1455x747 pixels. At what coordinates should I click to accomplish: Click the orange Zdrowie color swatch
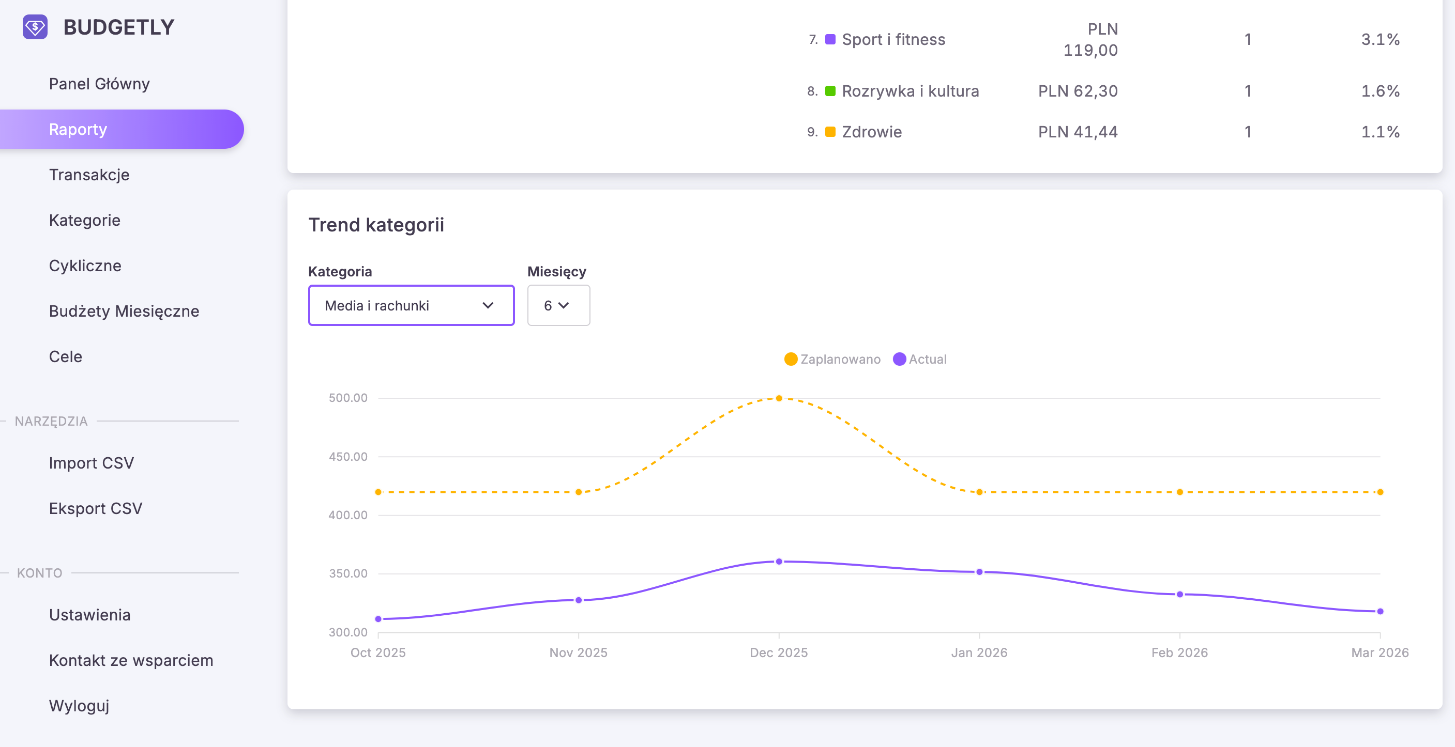pos(830,132)
